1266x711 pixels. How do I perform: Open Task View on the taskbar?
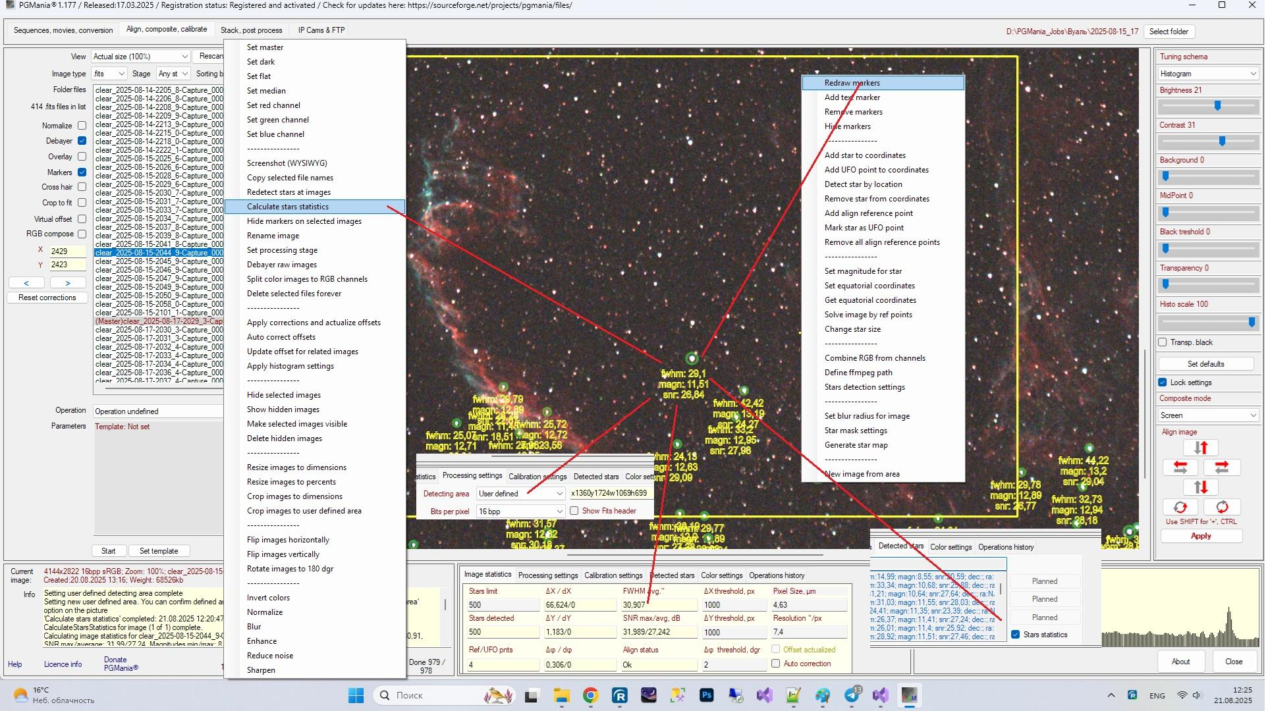tap(532, 695)
